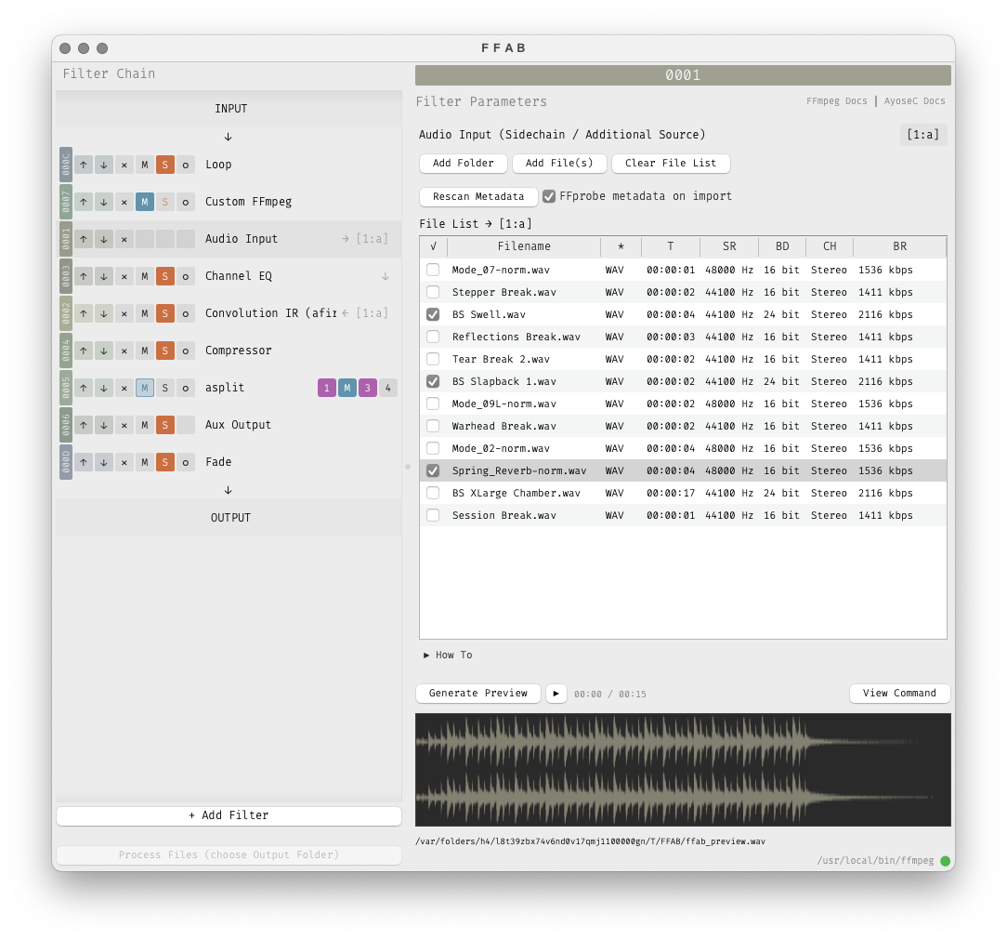This screenshot has width=1007, height=940.
Task: Sort file list by SR column
Action: [x=729, y=246]
